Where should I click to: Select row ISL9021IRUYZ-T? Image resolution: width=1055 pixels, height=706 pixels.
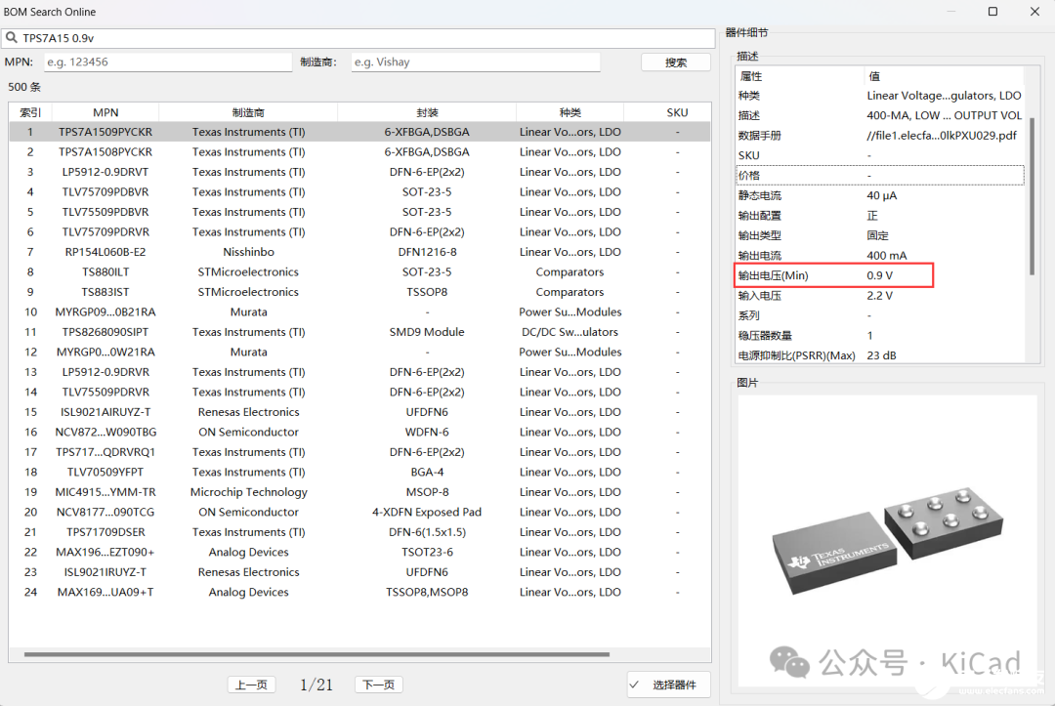pyautogui.click(x=359, y=572)
